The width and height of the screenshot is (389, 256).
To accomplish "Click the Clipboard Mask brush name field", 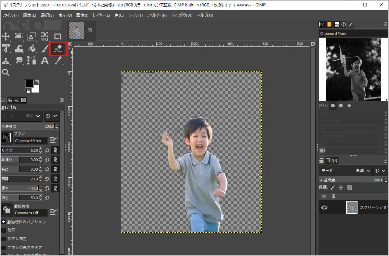I will click(x=30, y=141).
